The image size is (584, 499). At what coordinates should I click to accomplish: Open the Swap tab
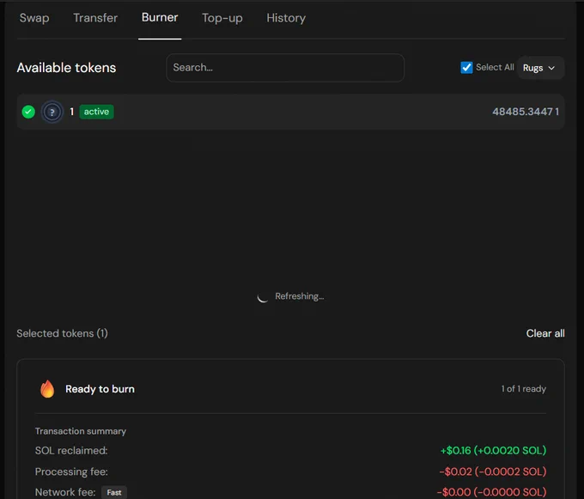point(34,18)
